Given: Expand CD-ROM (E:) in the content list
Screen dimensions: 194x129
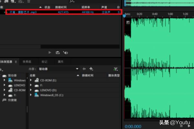Looking at the screenshot, I should [x=31, y=80].
